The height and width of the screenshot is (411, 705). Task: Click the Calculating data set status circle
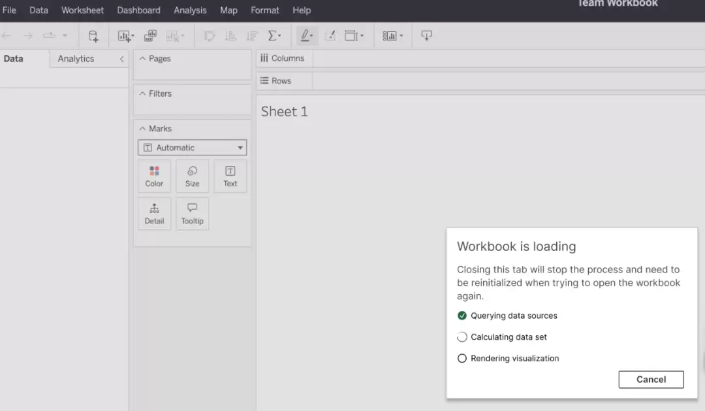pos(462,337)
